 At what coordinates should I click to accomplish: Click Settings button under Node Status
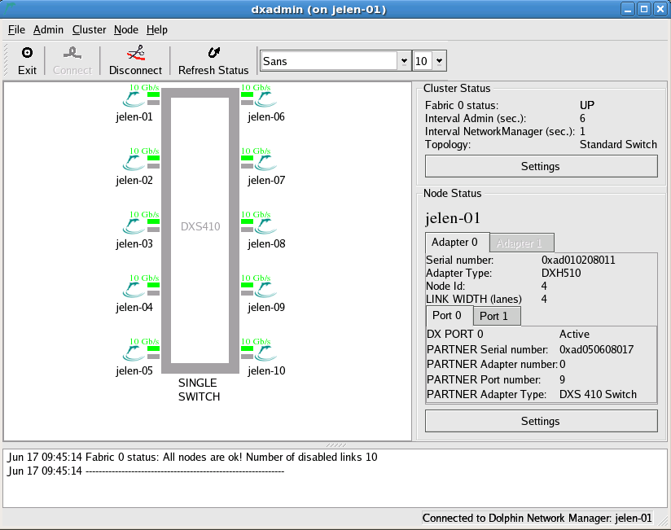[x=542, y=421]
